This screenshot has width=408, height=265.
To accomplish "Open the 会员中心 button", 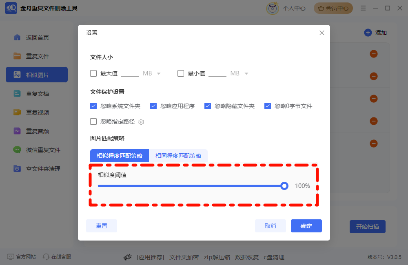I will click(x=333, y=8).
